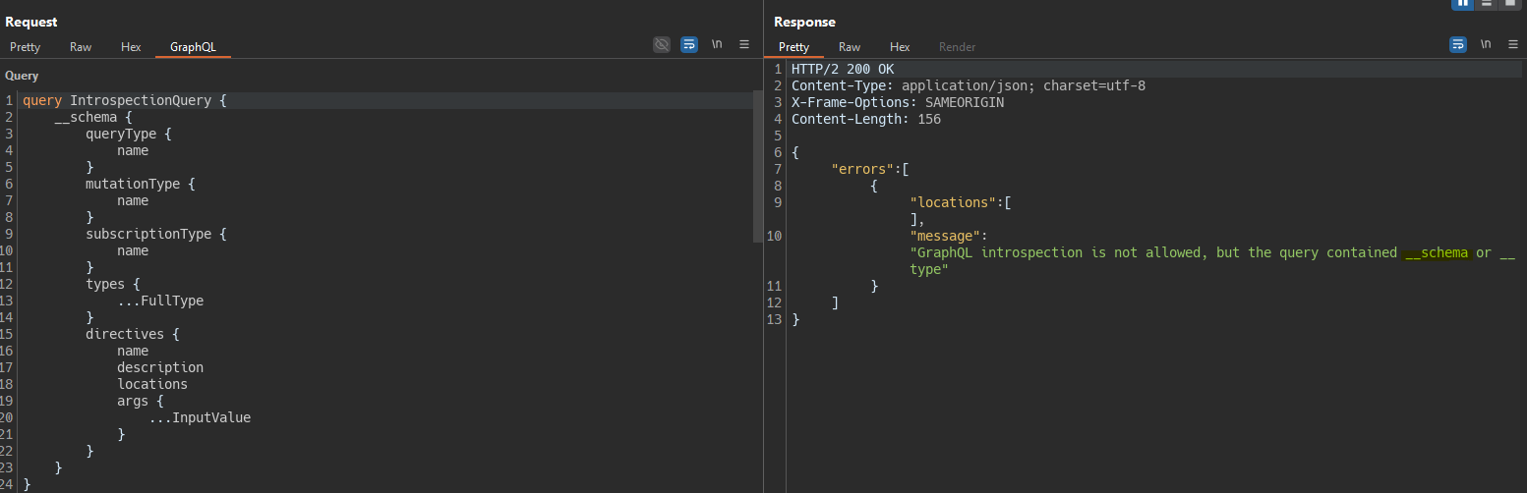Image resolution: width=1527 pixels, height=493 pixels.
Task: Toggle hidden-content eye icon in Request panel
Action: point(662,44)
